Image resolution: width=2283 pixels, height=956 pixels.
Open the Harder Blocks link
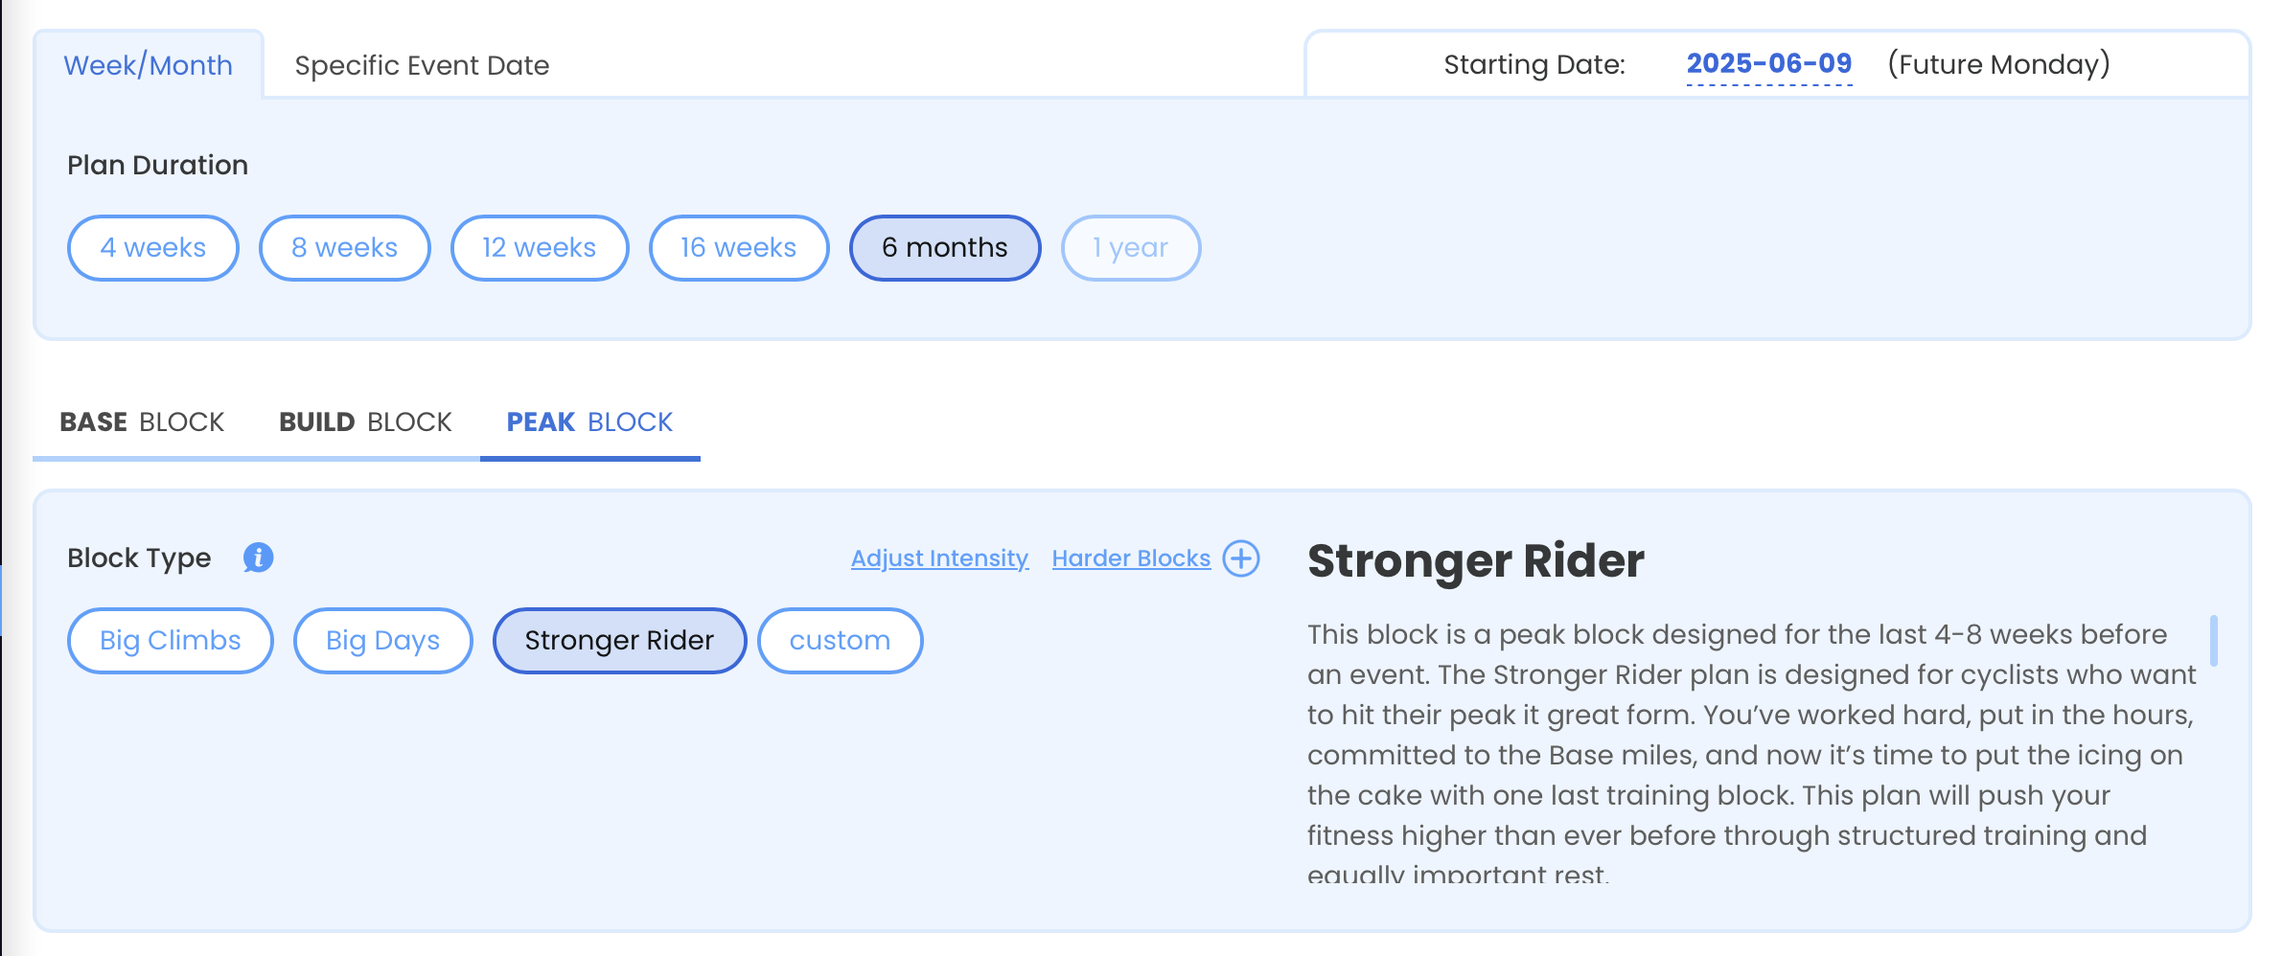pyautogui.click(x=1131, y=558)
